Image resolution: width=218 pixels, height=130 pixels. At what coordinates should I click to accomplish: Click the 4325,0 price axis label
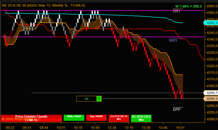(x=212, y=59)
